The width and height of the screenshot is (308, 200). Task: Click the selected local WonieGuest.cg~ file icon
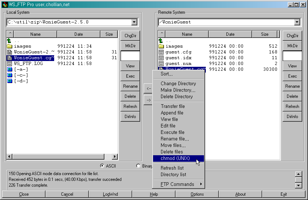9,58
